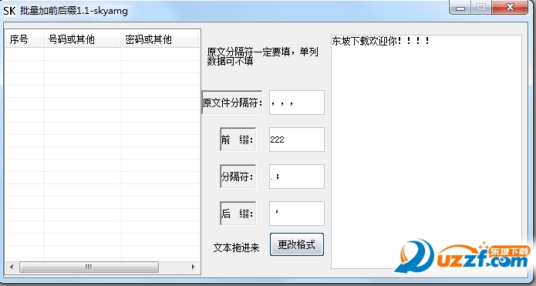Click the horizontal scrollbar thumb
This screenshot has height=286, width=536.
tap(89, 267)
